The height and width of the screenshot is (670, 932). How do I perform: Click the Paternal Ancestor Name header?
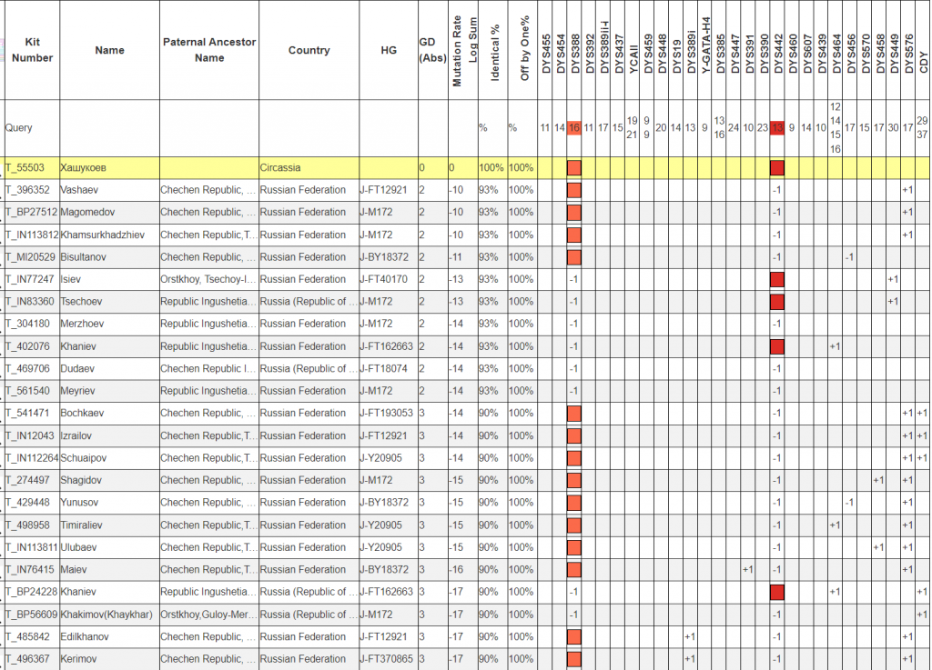click(209, 50)
